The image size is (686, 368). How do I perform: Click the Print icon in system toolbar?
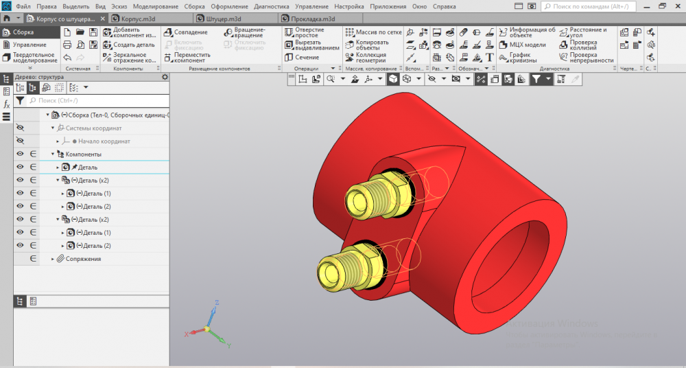[x=67, y=45]
